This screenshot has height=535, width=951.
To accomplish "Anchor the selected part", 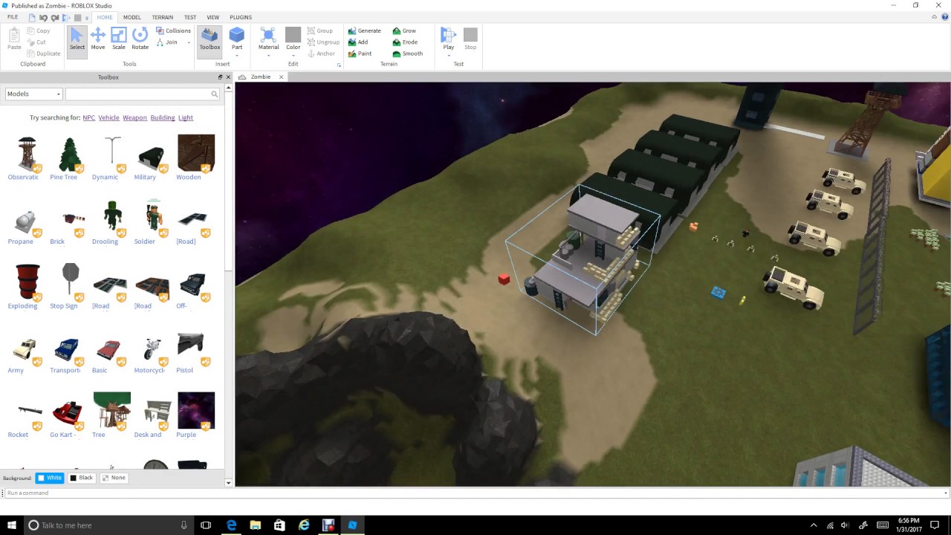I will 321,53.
